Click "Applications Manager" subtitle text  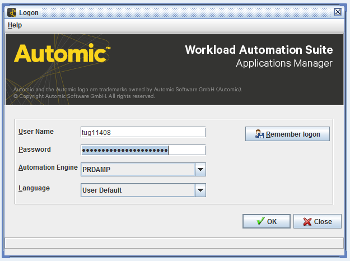pyautogui.click(x=284, y=63)
